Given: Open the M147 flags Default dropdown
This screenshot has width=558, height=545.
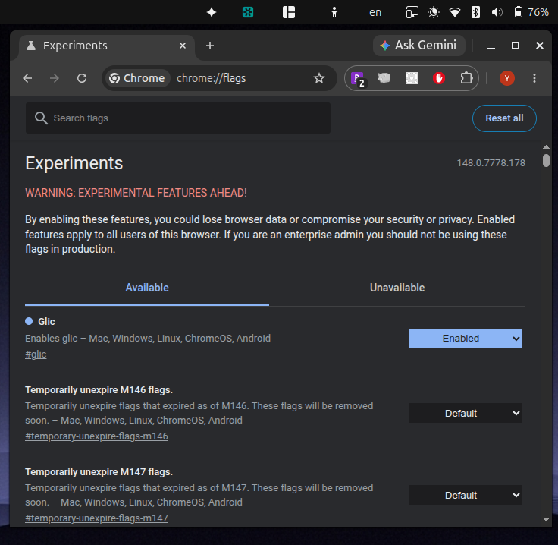Looking at the screenshot, I should 465,495.
